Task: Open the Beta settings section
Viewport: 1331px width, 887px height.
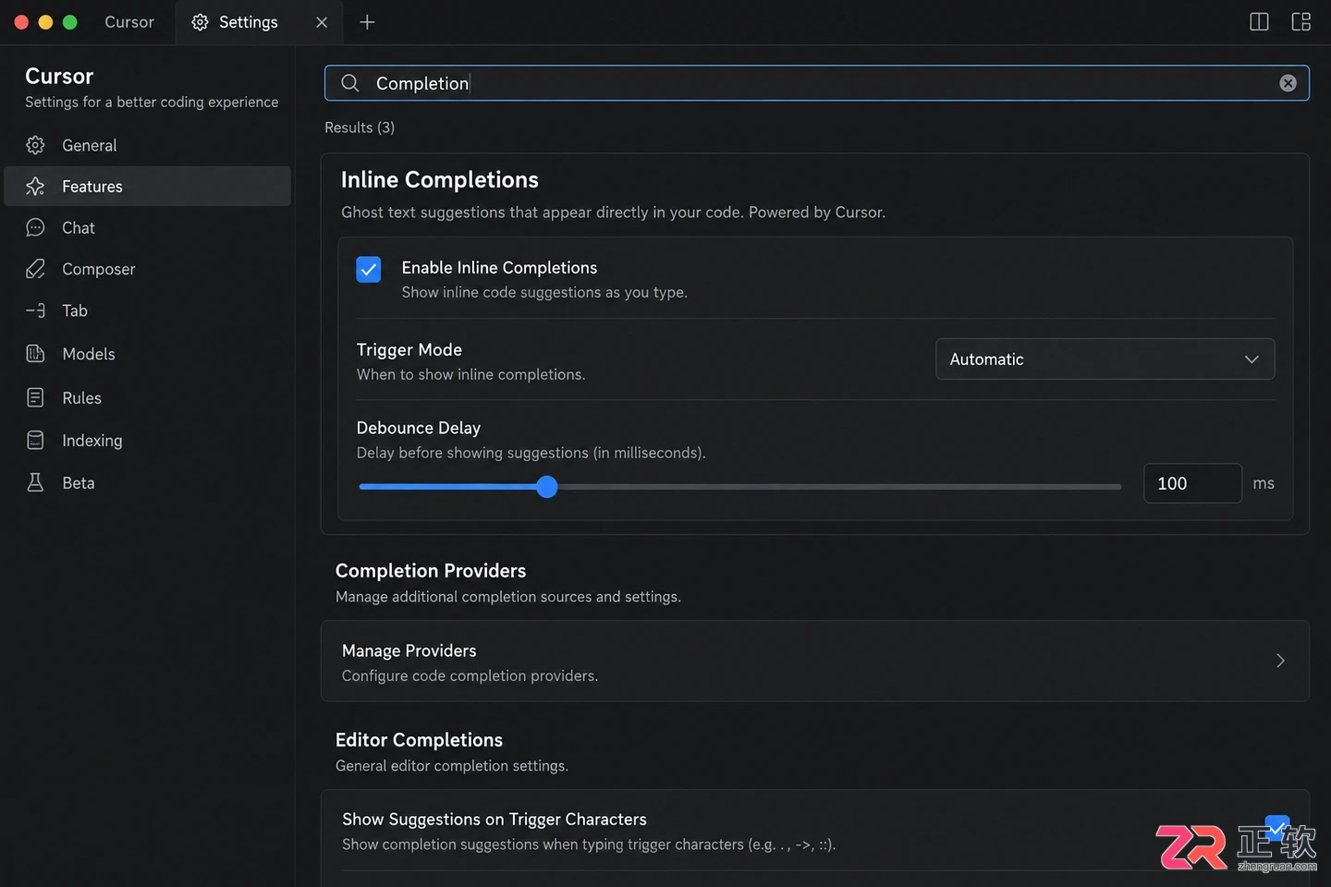Action: (x=148, y=482)
